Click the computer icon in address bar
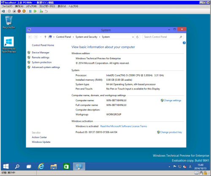Screen dimensions: 211x176 click(x=50, y=37)
